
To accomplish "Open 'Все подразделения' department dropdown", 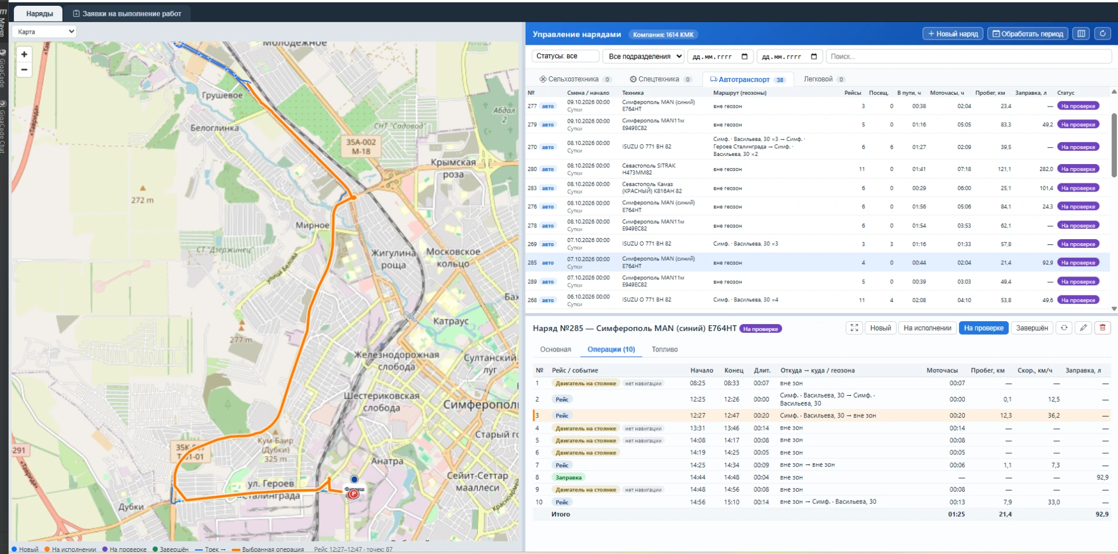I will (x=643, y=56).
